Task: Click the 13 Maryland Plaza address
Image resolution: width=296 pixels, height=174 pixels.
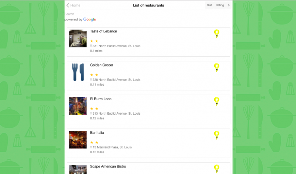Action: [112, 147]
